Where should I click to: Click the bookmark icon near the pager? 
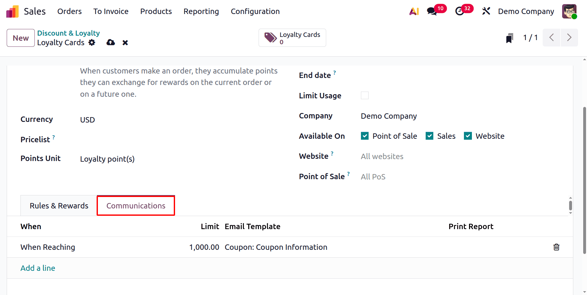[509, 38]
